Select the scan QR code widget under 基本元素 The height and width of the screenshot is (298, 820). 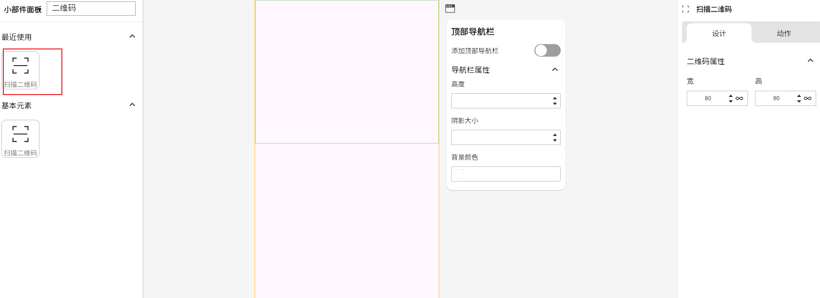[20, 139]
